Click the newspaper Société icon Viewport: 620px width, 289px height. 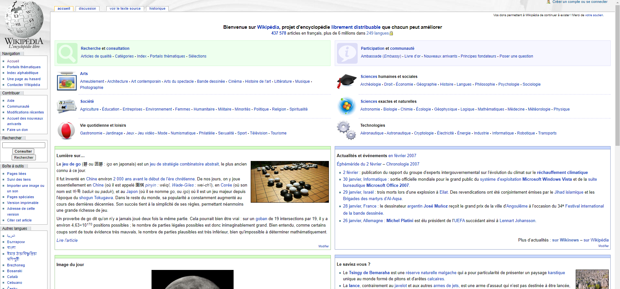click(x=67, y=106)
